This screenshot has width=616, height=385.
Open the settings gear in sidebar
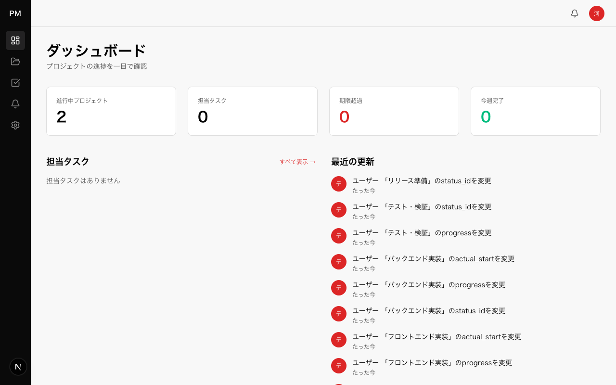15,125
